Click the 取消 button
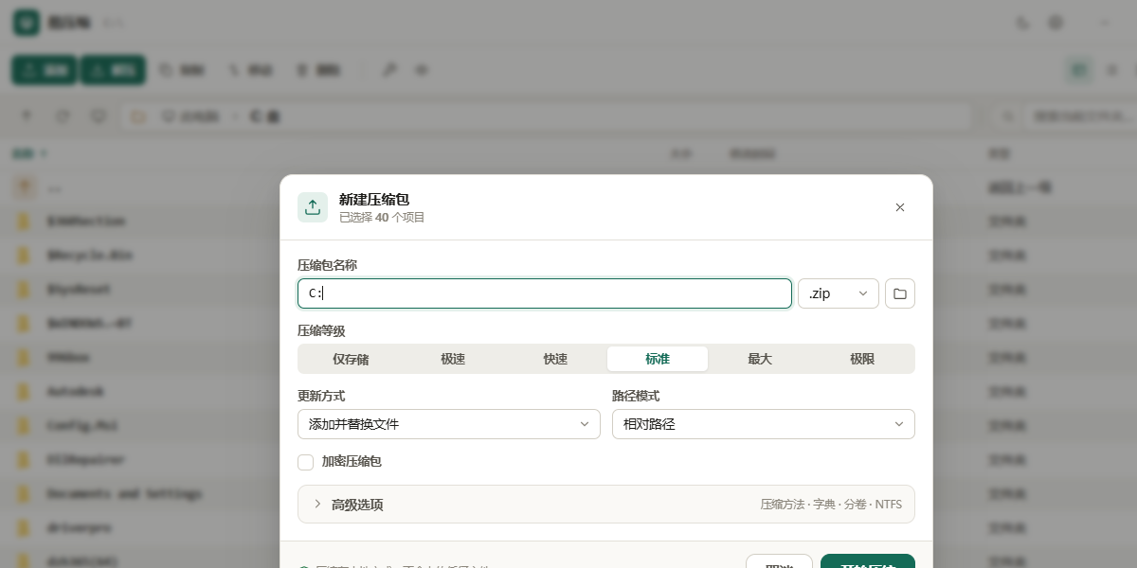1137x568 pixels. point(779,561)
